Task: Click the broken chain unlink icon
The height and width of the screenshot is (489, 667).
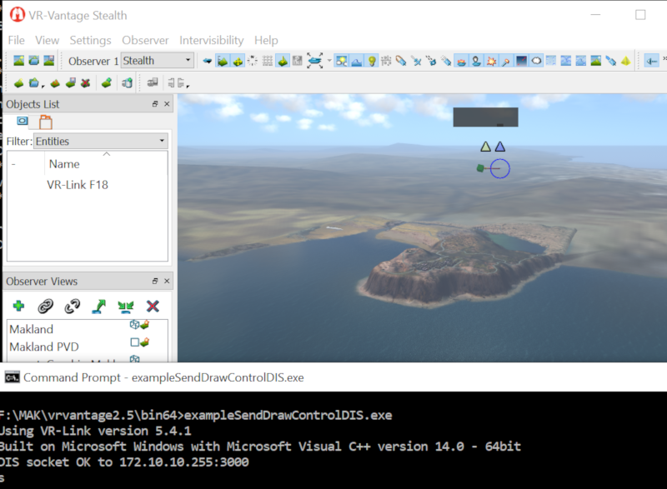Action: [x=73, y=306]
